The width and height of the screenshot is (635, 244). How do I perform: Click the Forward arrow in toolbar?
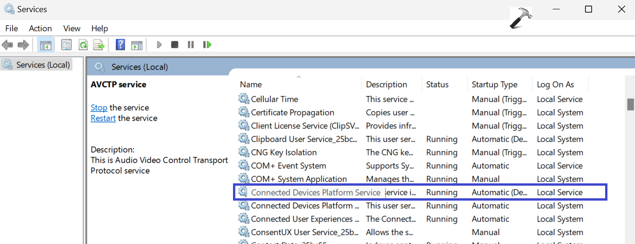23,45
